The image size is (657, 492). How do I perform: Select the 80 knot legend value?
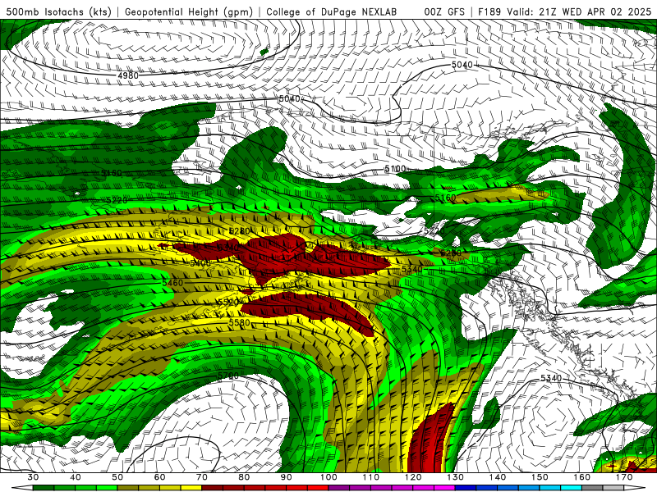pos(244,477)
